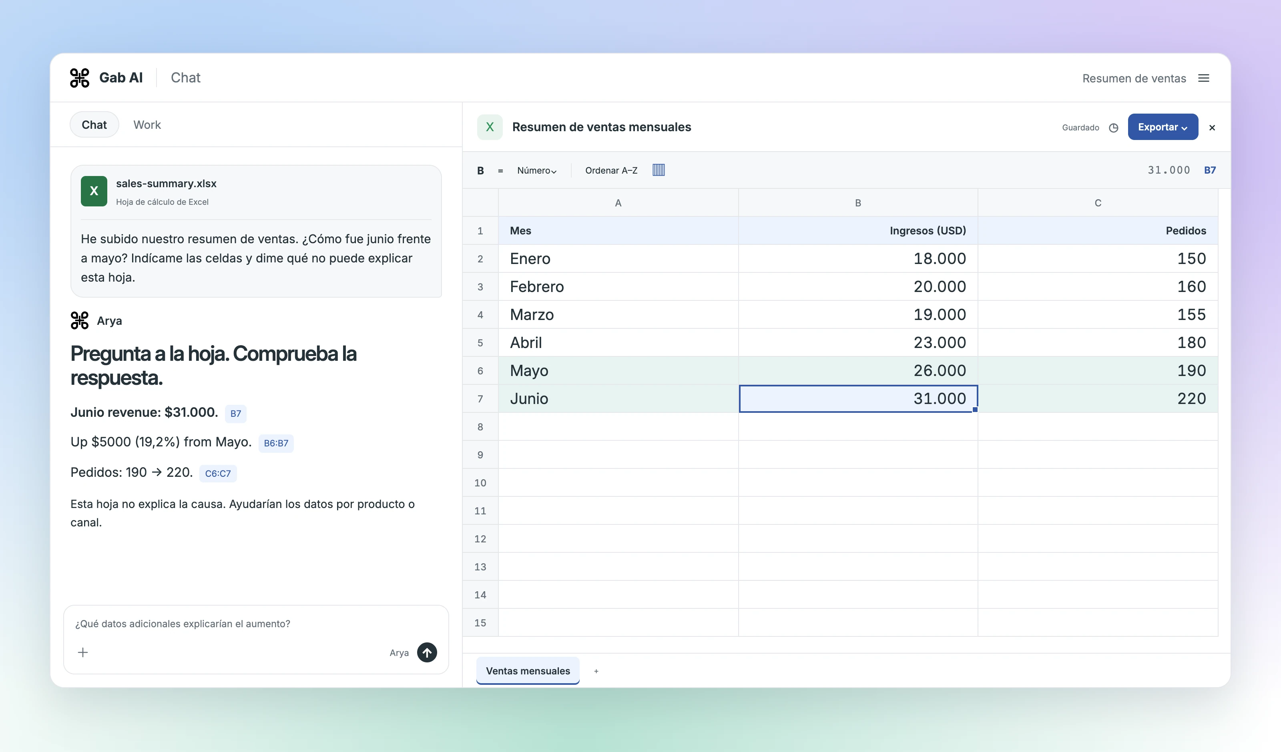Click cell with value 26.000
The image size is (1281, 752).
point(857,371)
